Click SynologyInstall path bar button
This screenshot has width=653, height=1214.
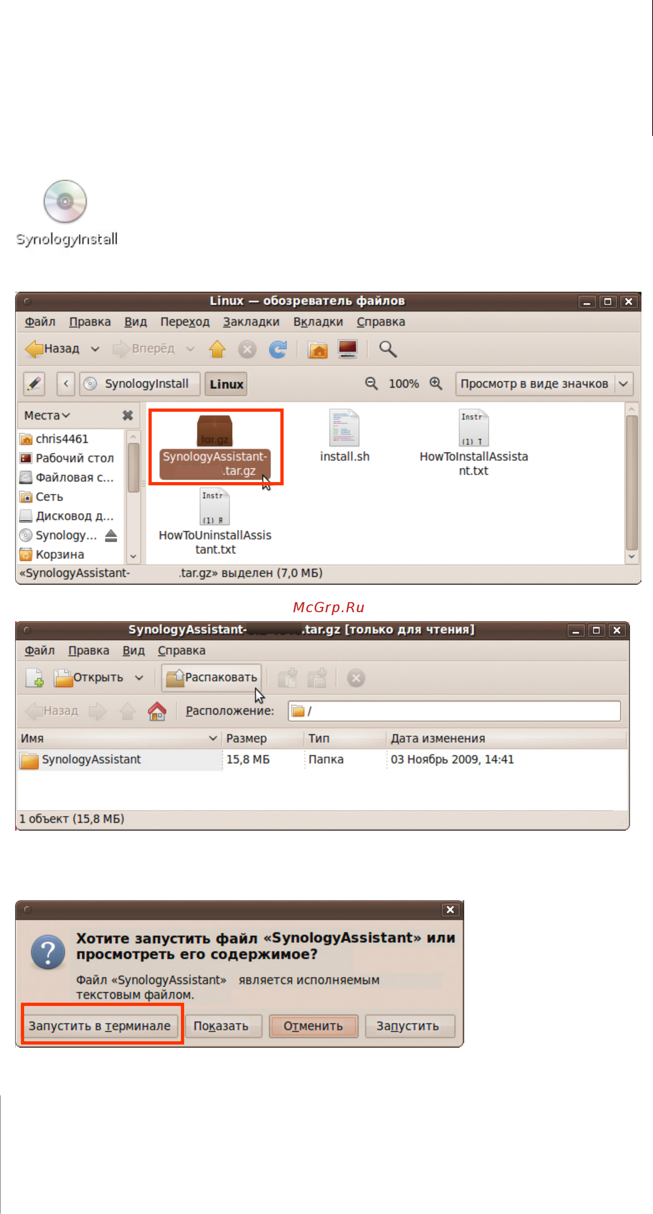tap(140, 384)
